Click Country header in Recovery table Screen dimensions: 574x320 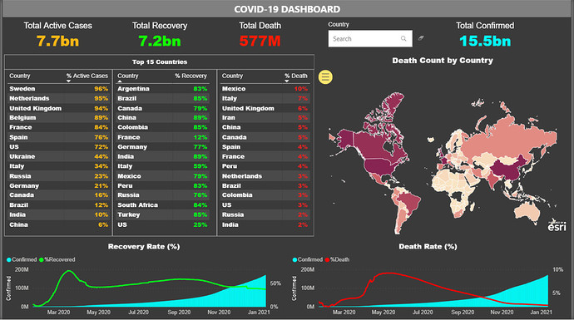click(x=128, y=76)
